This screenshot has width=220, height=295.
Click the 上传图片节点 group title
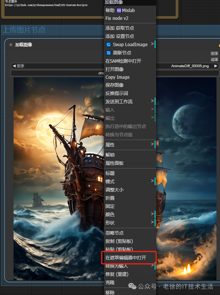[x=24, y=30]
